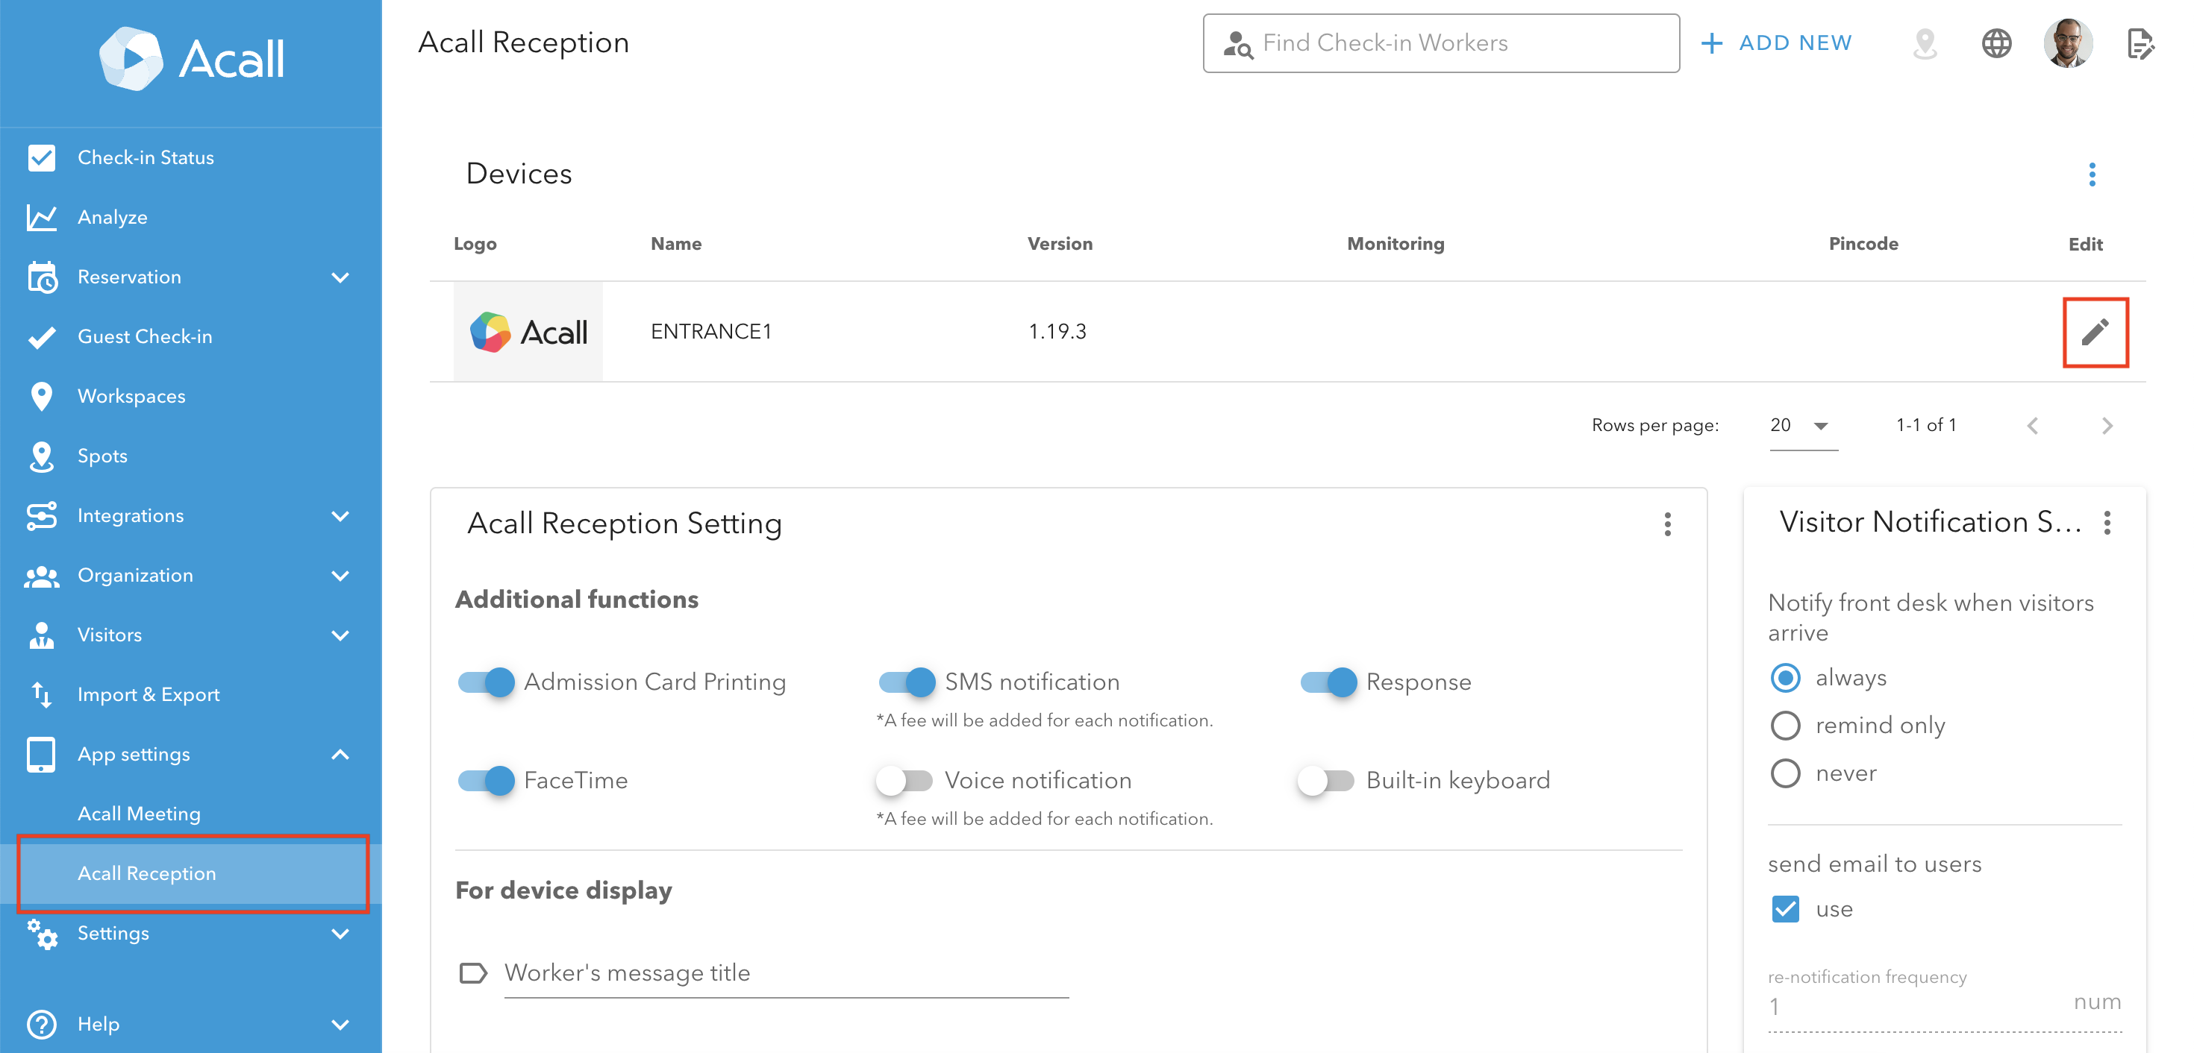The height and width of the screenshot is (1053, 2194).
Task: Go to previous page of devices
Action: click(2032, 426)
